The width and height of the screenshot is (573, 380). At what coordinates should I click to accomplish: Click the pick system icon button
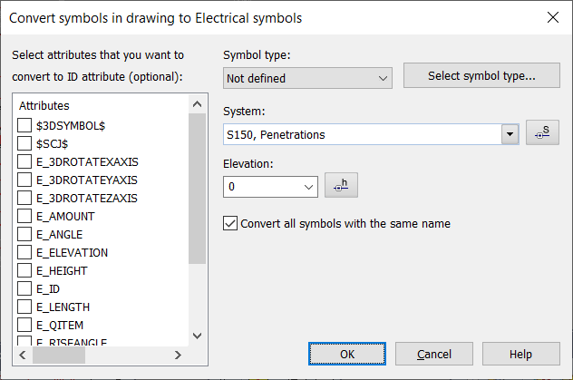(x=542, y=134)
